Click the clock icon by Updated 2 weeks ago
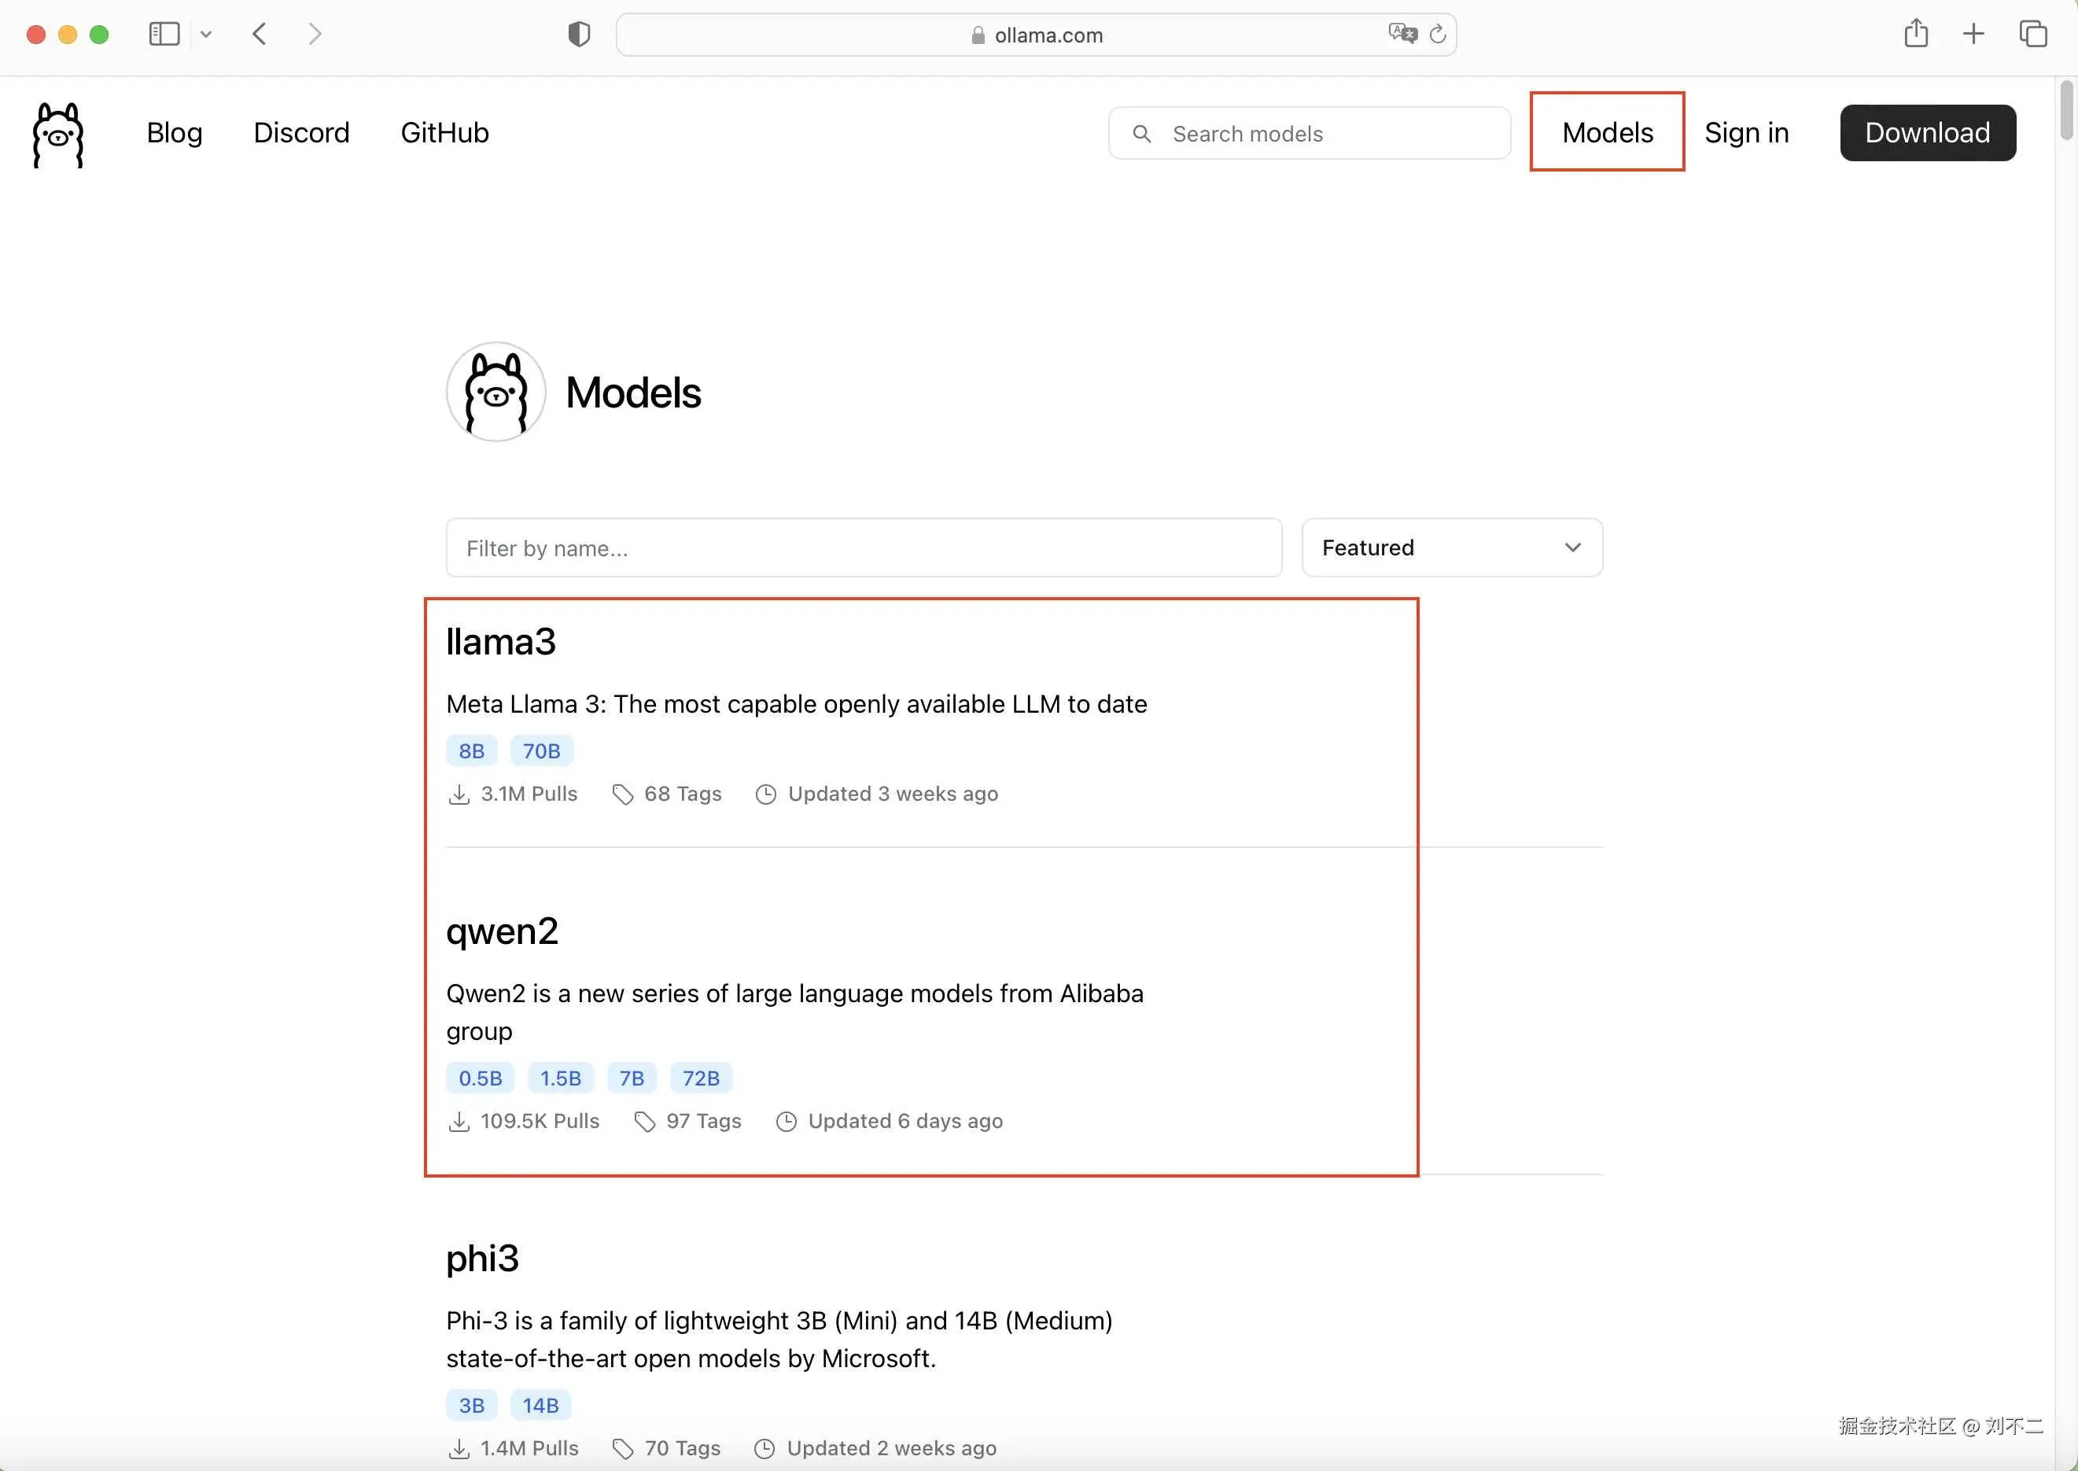2078x1471 pixels. click(765, 1448)
